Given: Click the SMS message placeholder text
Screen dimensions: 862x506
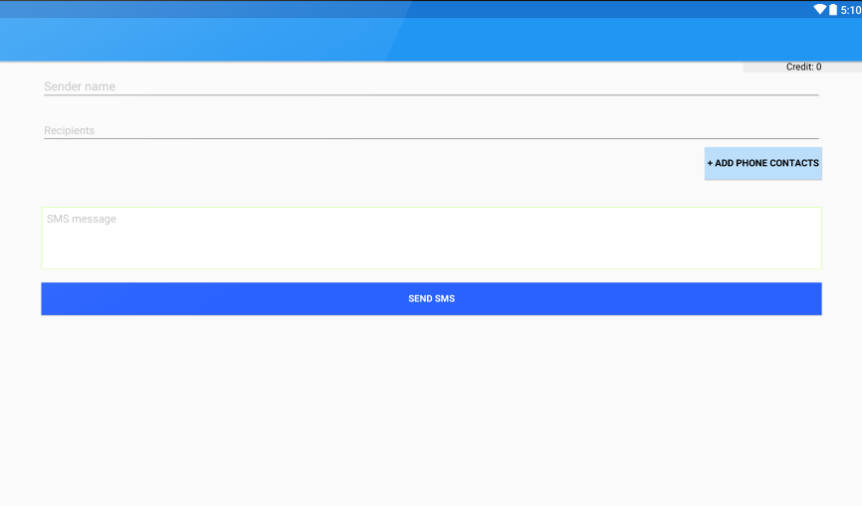Looking at the screenshot, I should (82, 219).
